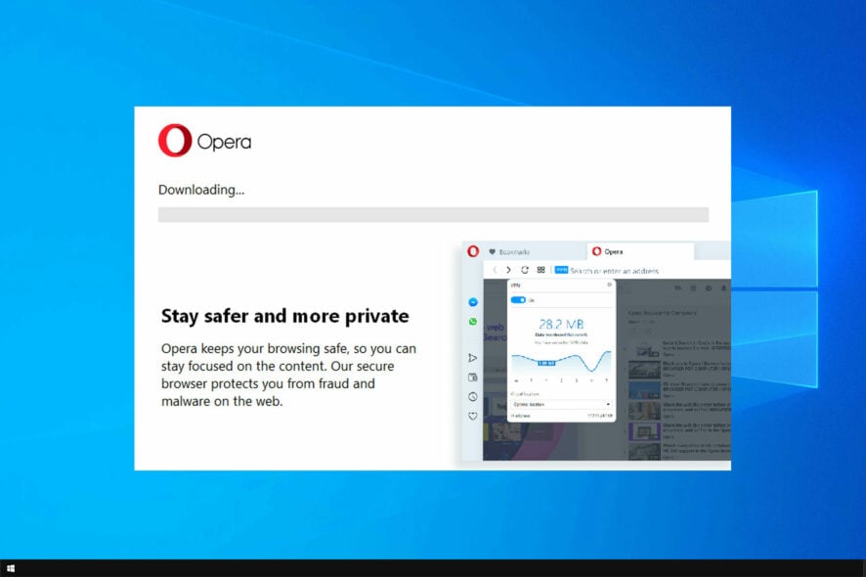The image size is (866, 577).
Task: Focus the "Search or enter an address" field
Action: [x=614, y=271]
